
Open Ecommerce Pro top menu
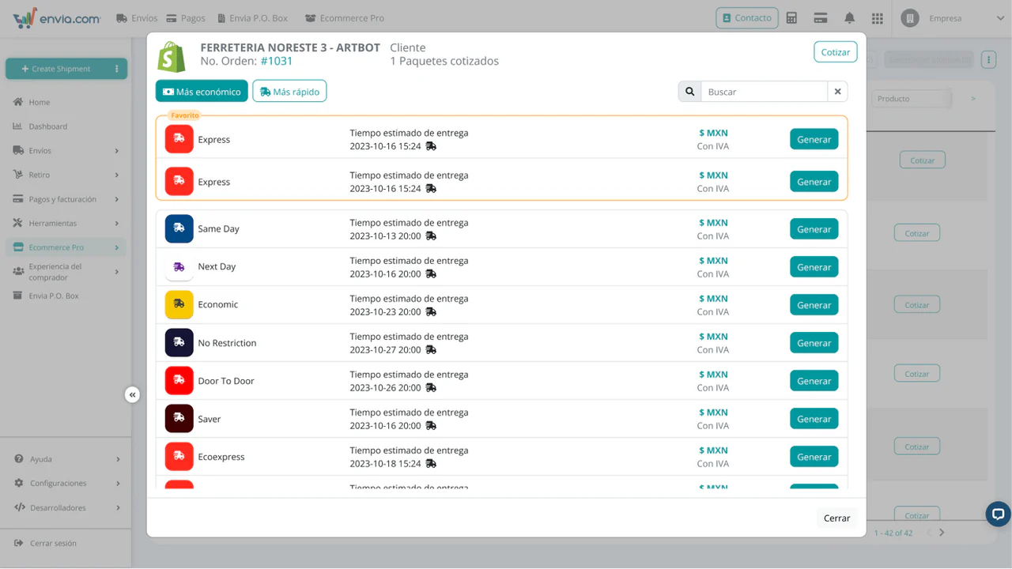[x=345, y=18]
